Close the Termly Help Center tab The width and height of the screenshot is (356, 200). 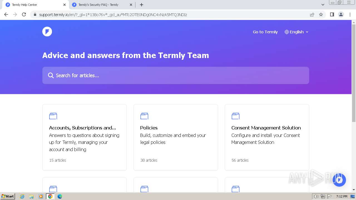point(65,5)
